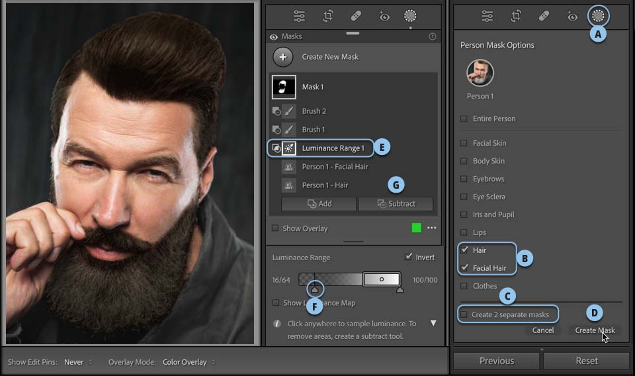Click the plus icon to create new mask

tap(283, 57)
